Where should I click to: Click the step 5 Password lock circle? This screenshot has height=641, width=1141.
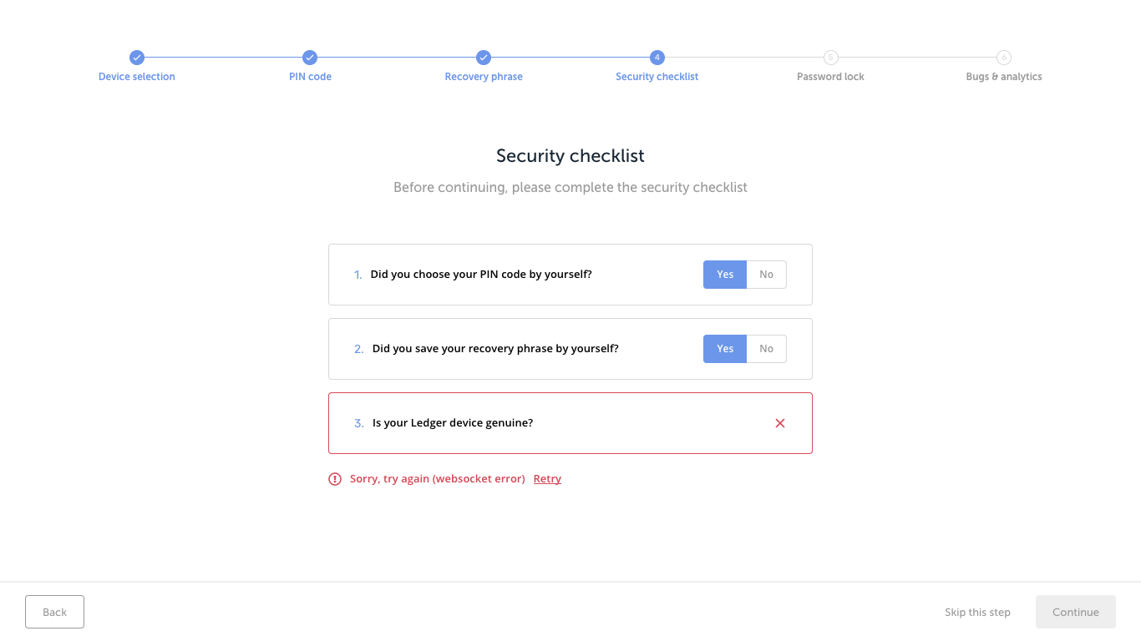(830, 58)
